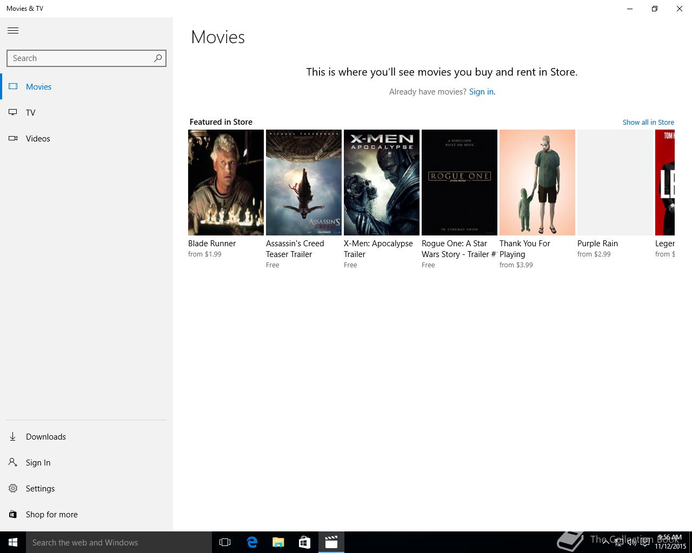Open Shop for more entry
The image size is (692, 553).
[86, 514]
